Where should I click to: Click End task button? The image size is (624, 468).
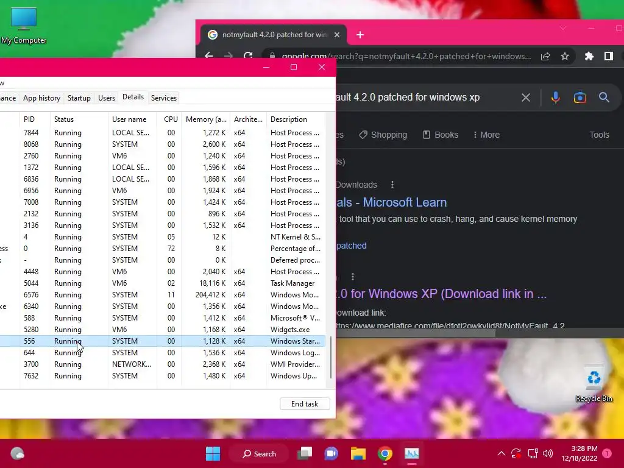point(305,404)
